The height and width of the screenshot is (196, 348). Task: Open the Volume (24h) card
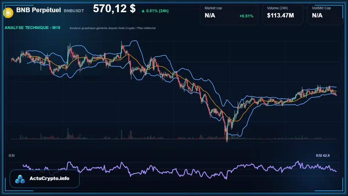click(283, 14)
